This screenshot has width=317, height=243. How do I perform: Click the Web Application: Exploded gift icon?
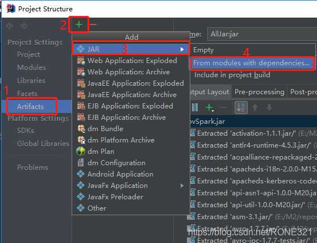(81, 60)
